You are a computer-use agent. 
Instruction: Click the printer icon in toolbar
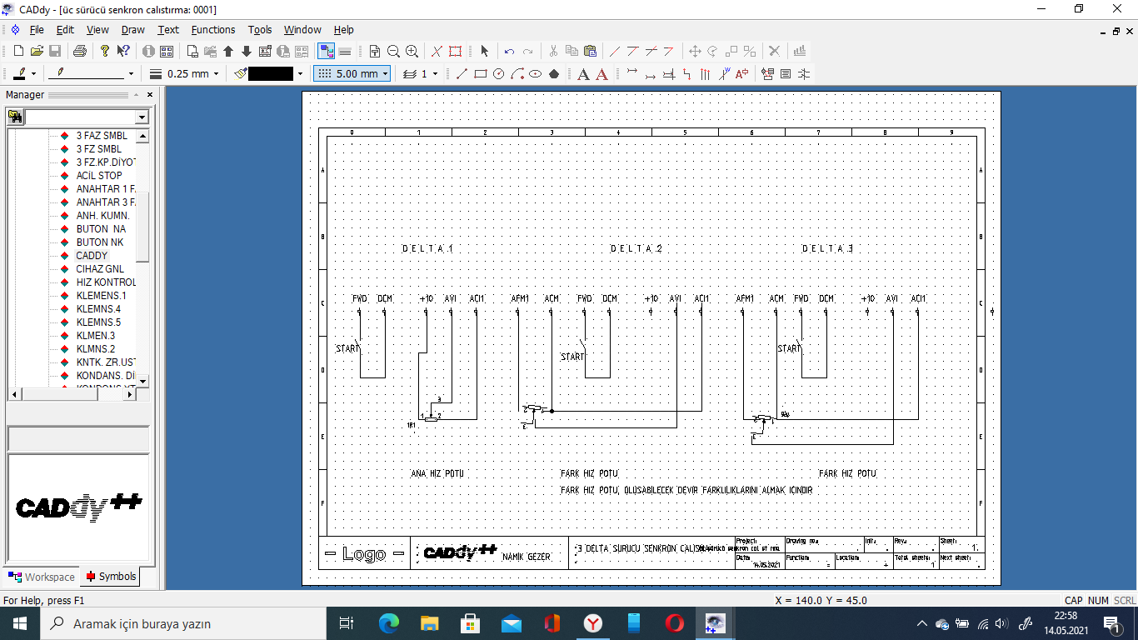80,52
